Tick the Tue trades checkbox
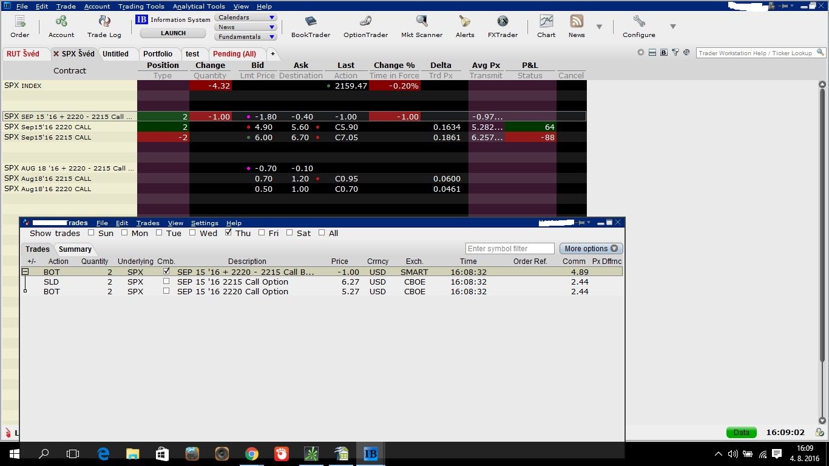 pos(159,232)
